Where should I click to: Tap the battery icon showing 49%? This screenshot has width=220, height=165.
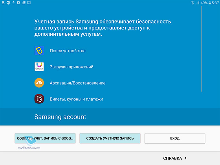coord(210,3)
